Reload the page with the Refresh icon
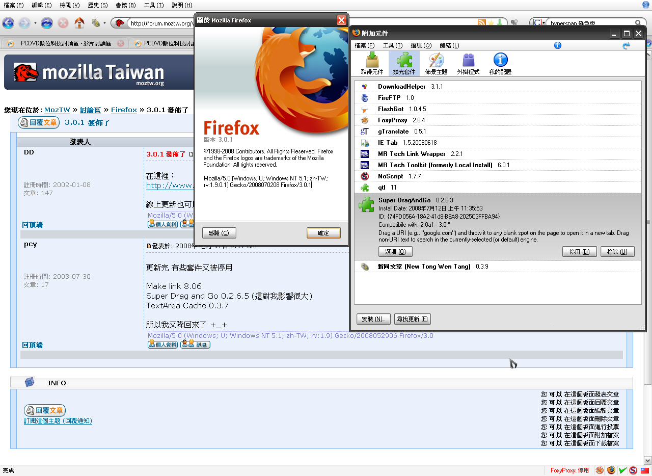This screenshot has width=652, height=476. 47,23
